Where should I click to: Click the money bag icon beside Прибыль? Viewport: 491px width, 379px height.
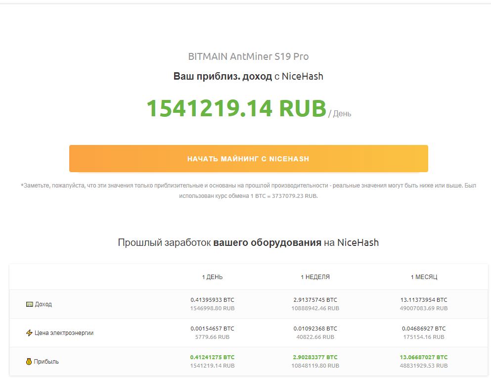click(29, 362)
